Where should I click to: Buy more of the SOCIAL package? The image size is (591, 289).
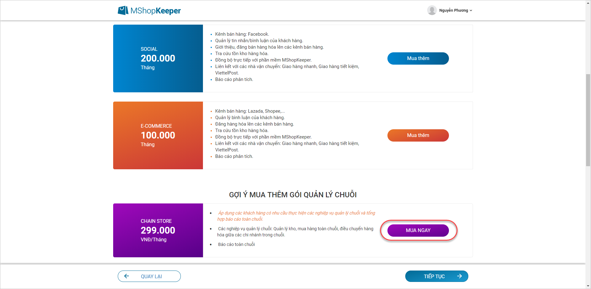[x=418, y=58]
